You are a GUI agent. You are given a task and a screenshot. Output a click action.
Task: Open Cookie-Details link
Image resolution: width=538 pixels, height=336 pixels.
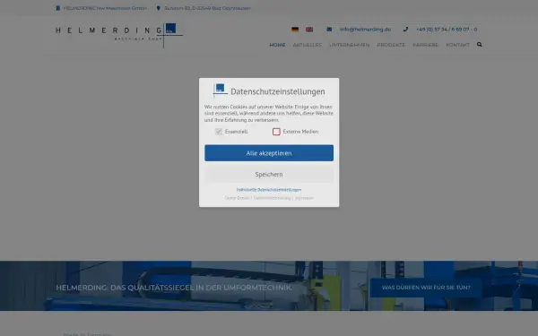(237, 198)
